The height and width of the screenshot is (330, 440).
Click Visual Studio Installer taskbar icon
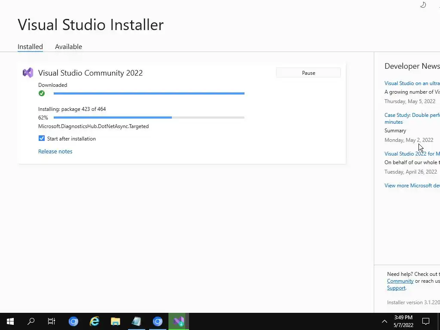[x=178, y=321]
